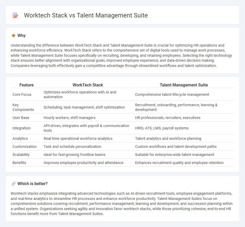Click the WorkTech Stack column header
Screen dimensions: 245x227
click(88, 85)
